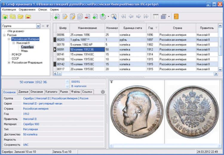This screenshot has height=155, width=224.
Task: Switch to the Рынок tab
Action: point(64,92)
